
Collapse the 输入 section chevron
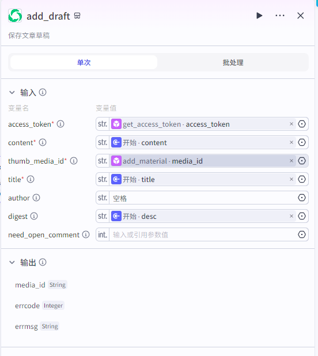click(x=12, y=93)
